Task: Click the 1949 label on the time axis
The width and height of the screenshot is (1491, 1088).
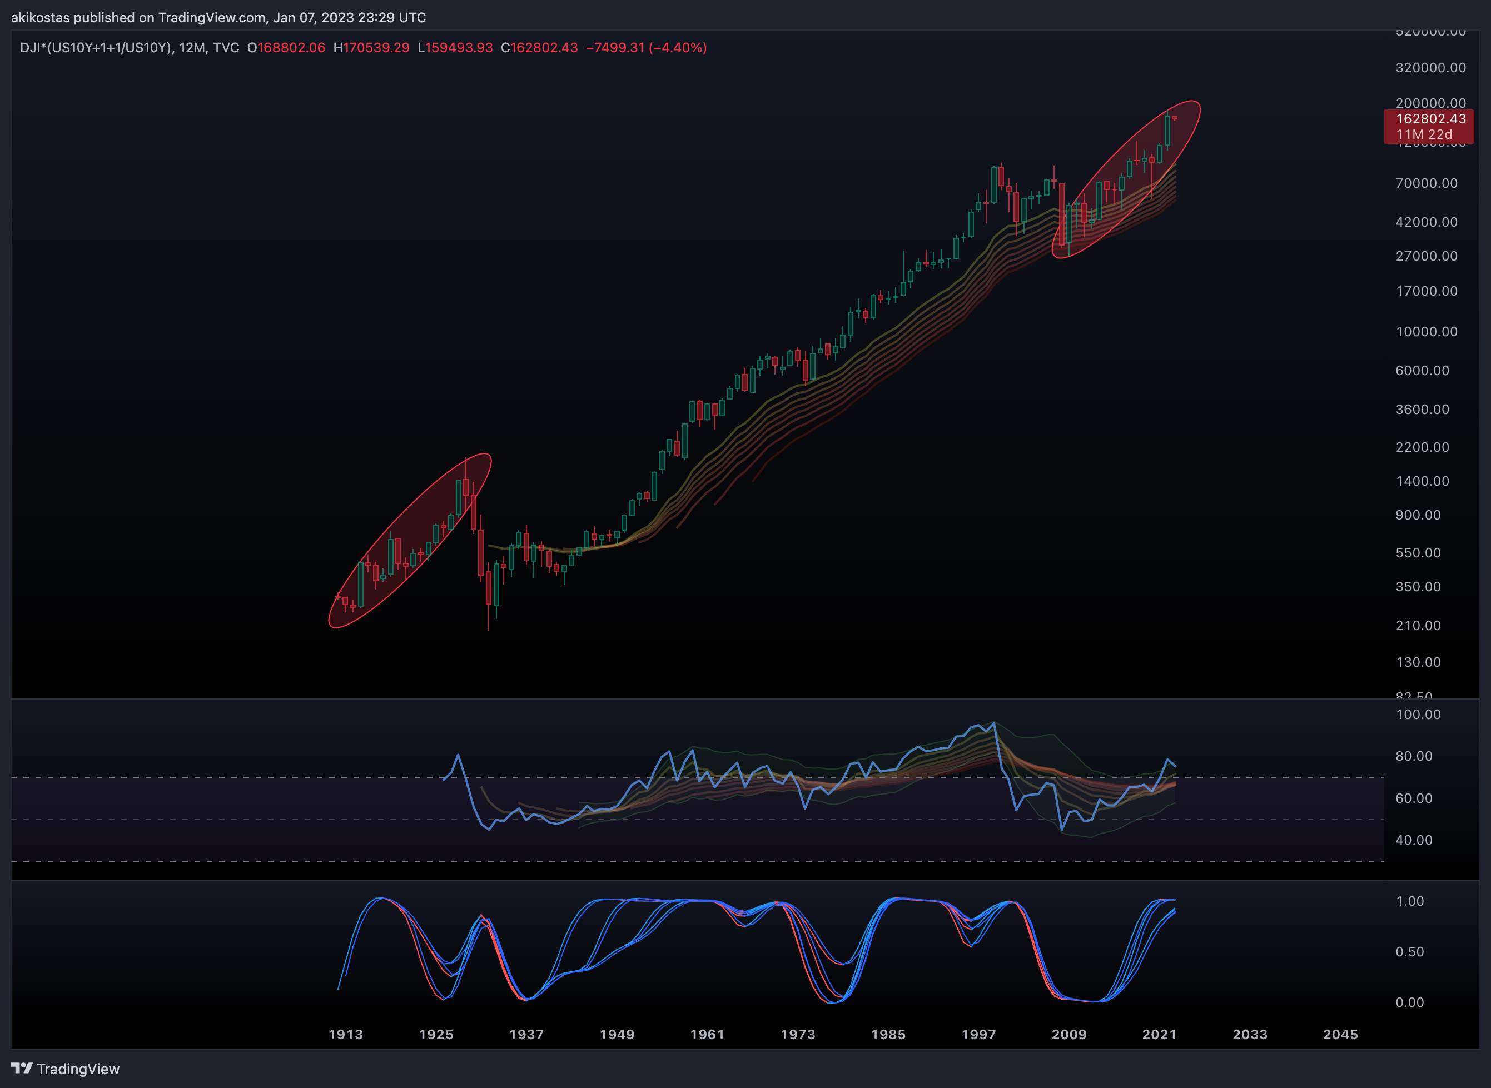Action: pos(617,1035)
